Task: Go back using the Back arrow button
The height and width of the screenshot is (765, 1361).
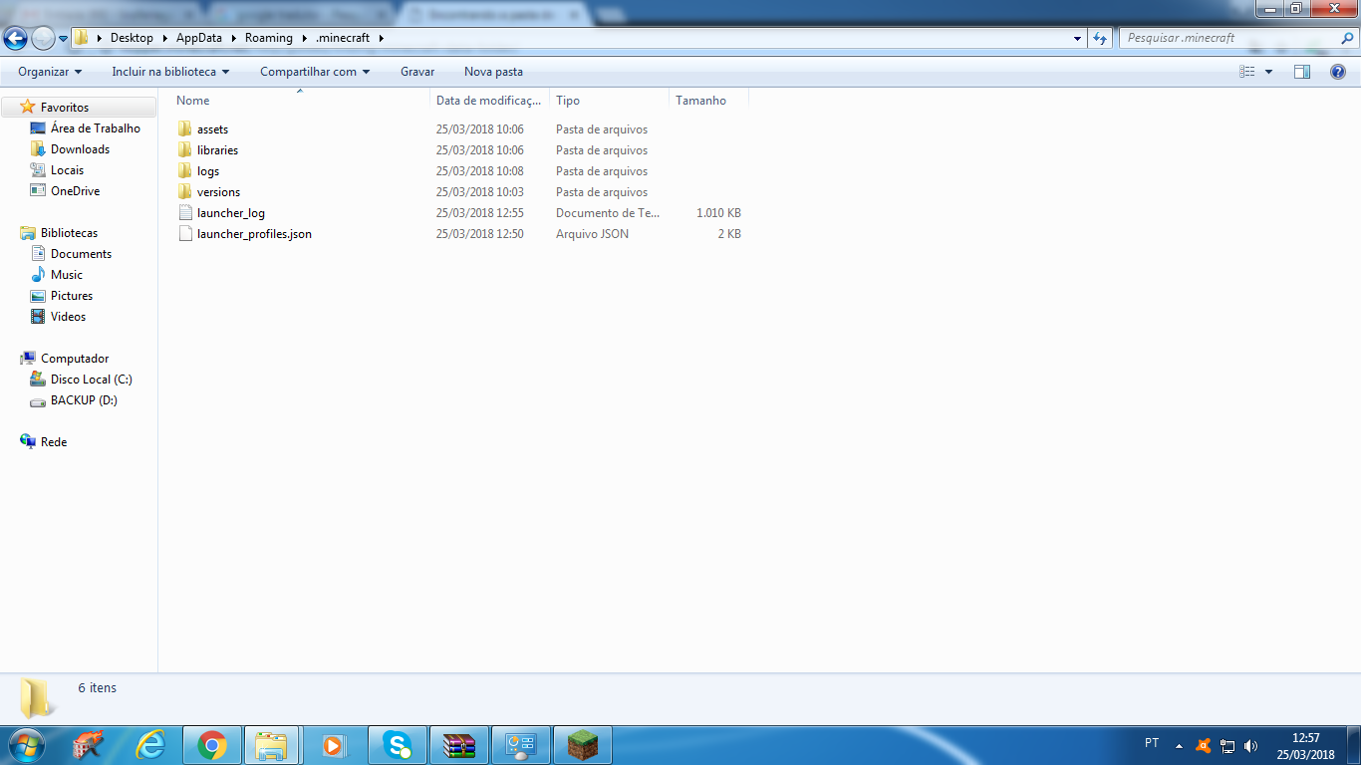Action: coord(15,39)
